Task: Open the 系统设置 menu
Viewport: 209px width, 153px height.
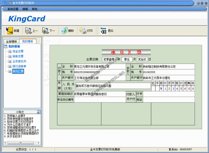Action: pyautogui.click(x=13, y=9)
